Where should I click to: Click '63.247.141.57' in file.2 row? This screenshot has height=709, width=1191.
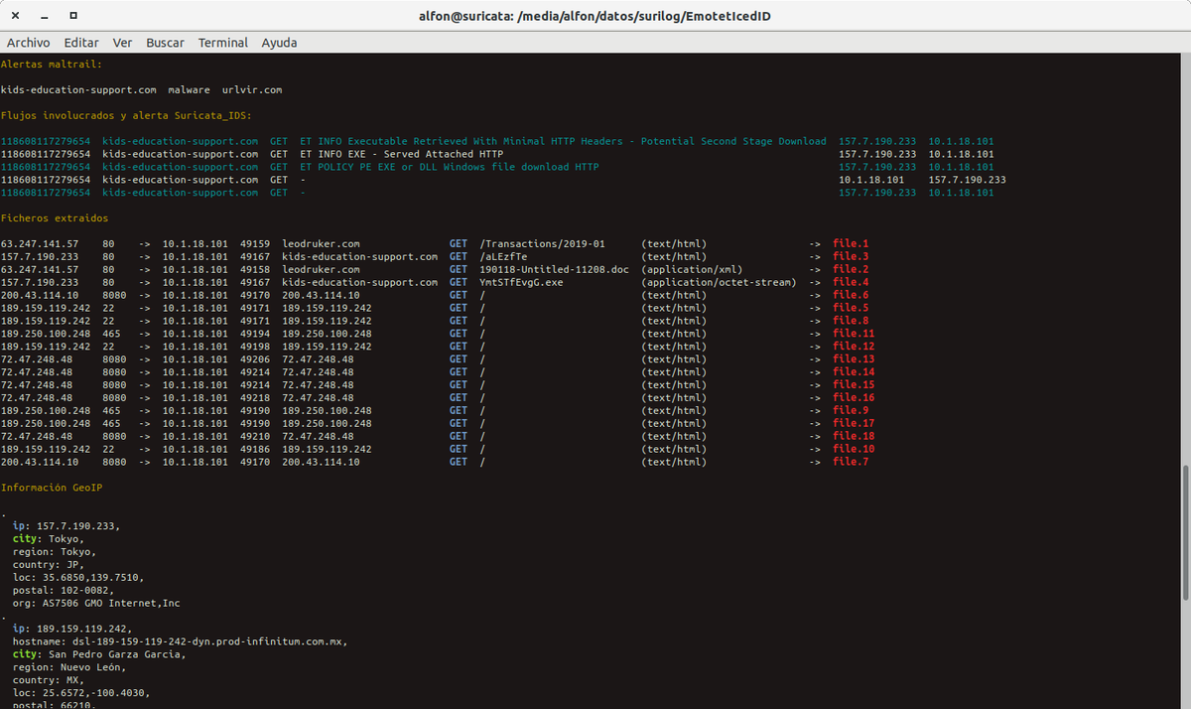click(x=40, y=270)
